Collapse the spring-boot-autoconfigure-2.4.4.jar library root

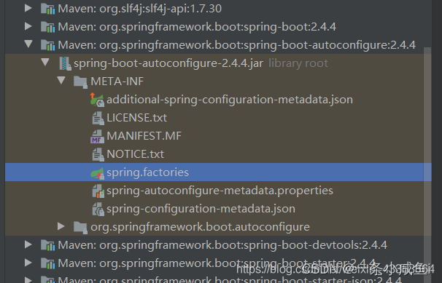[x=45, y=63]
